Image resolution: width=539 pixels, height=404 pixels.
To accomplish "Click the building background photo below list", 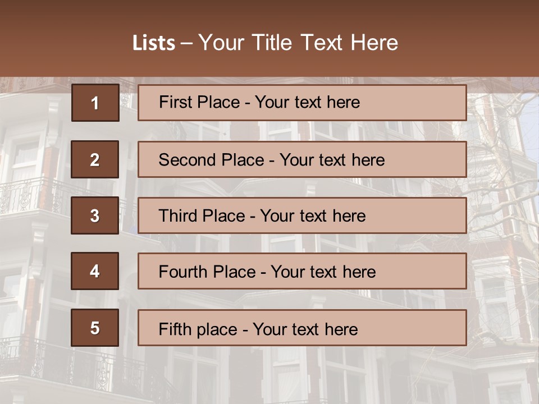I will 269,376.
